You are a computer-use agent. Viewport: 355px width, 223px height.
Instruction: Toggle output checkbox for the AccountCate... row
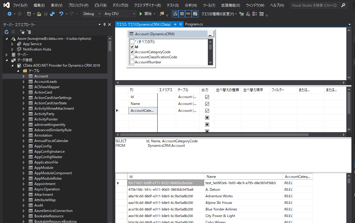click(207, 111)
